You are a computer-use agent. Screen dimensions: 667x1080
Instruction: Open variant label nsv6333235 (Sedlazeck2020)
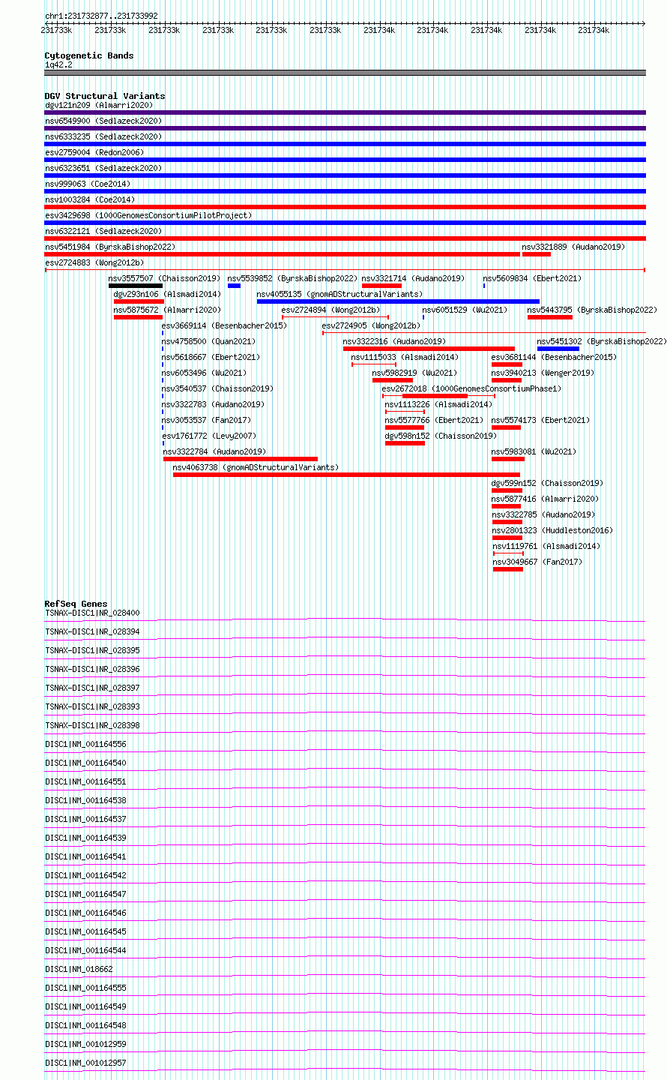click(103, 136)
